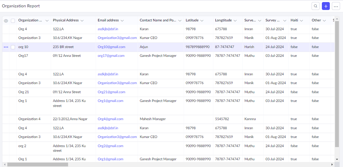Click the org17@gmail.com email link

(x=111, y=56)
